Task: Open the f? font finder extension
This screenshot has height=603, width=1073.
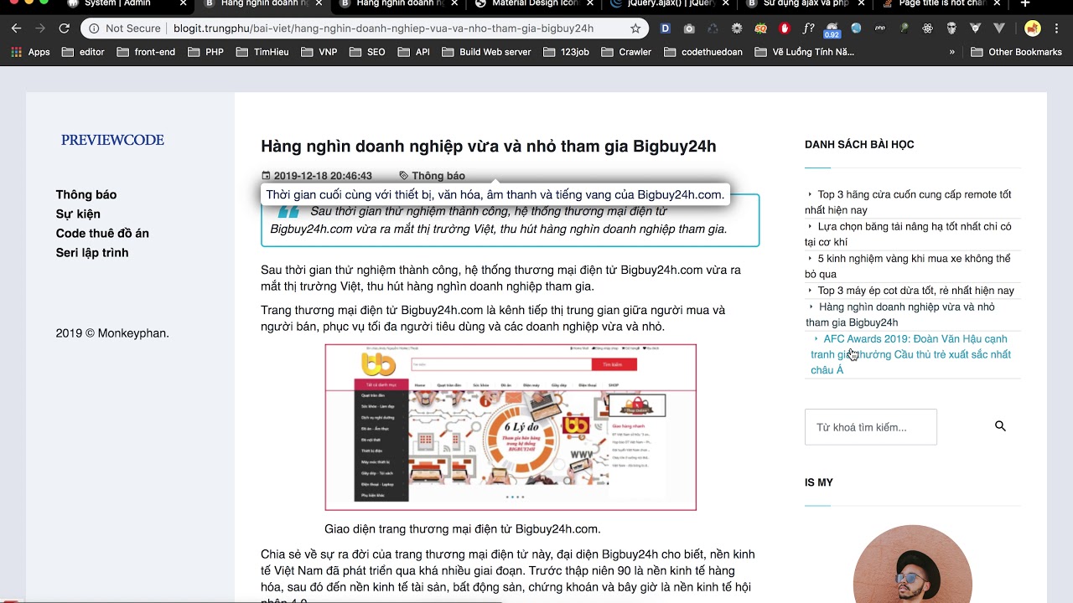Action: [x=808, y=28]
